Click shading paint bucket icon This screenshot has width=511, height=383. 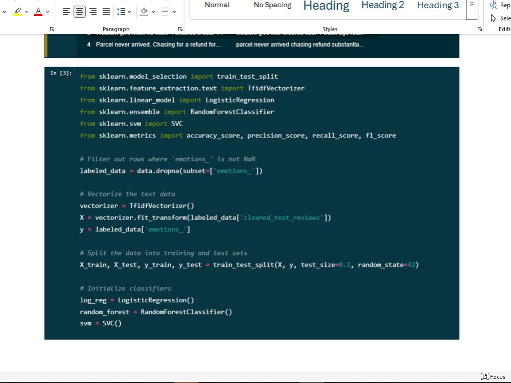click(x=144, y=12)
